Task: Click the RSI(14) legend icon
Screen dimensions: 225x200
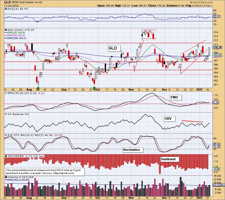Action: tap(6, 9)
